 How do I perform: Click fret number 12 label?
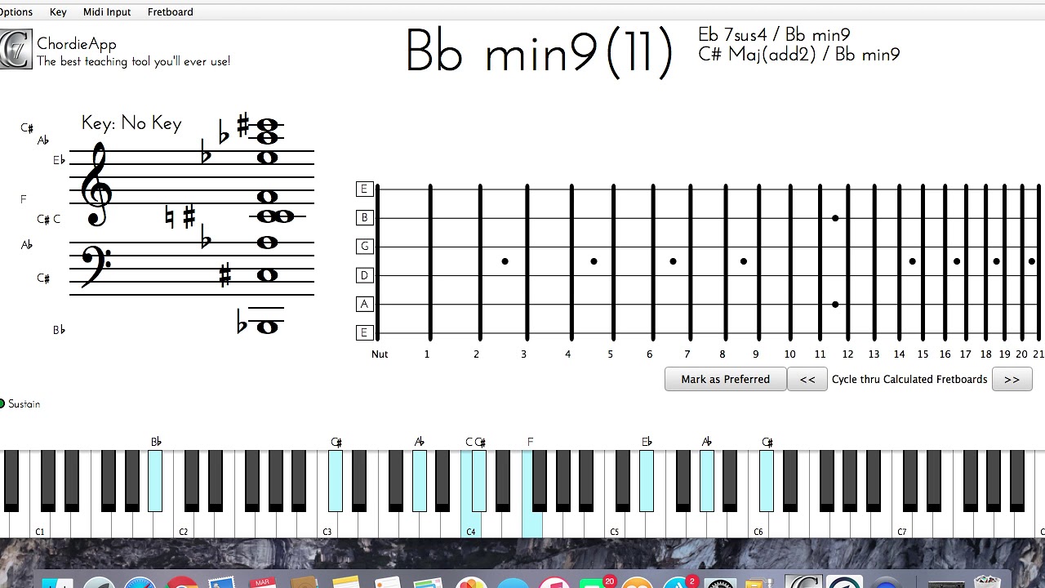tap(848, 354)
